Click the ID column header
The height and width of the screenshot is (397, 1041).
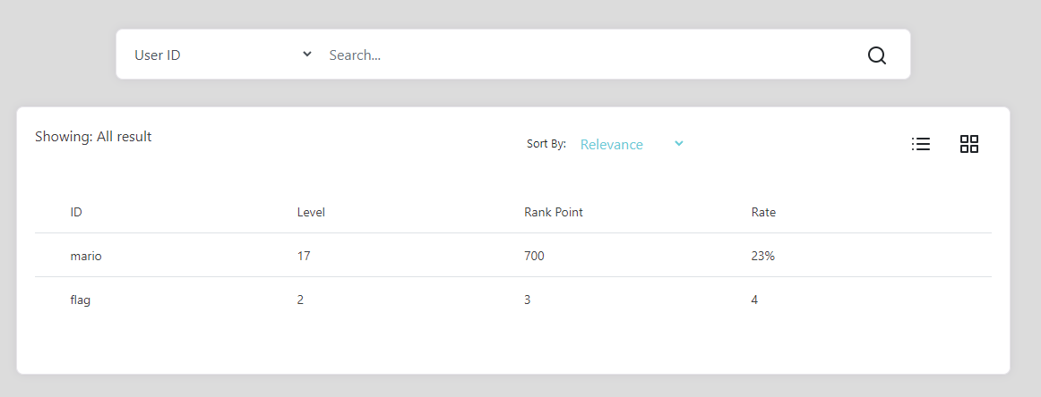[75, 213]
